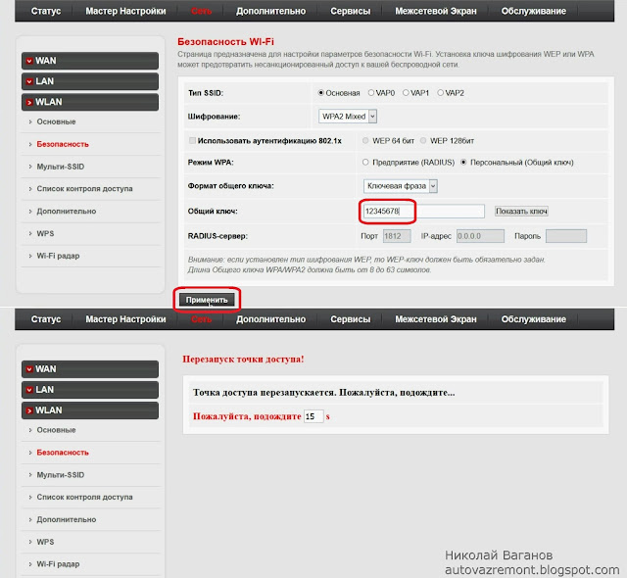Open Wi-Fi радар in the upper WLAN submenu
Image resolution: width=627 pixels, height=578 pixels.
click(x=58, y=256)
